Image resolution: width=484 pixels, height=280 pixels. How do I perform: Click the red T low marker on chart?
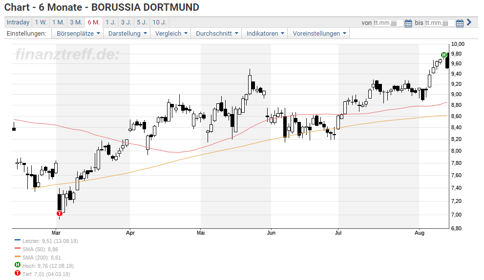pos(60,213)
